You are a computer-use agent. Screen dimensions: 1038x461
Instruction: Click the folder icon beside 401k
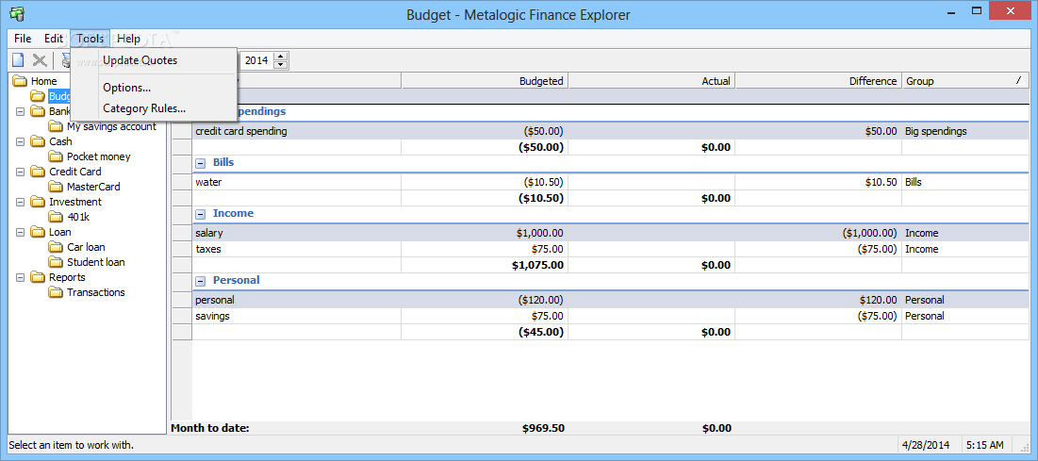tap(56, 217)
